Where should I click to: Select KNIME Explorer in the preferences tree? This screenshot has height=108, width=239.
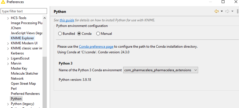click(x=22, y=38)
